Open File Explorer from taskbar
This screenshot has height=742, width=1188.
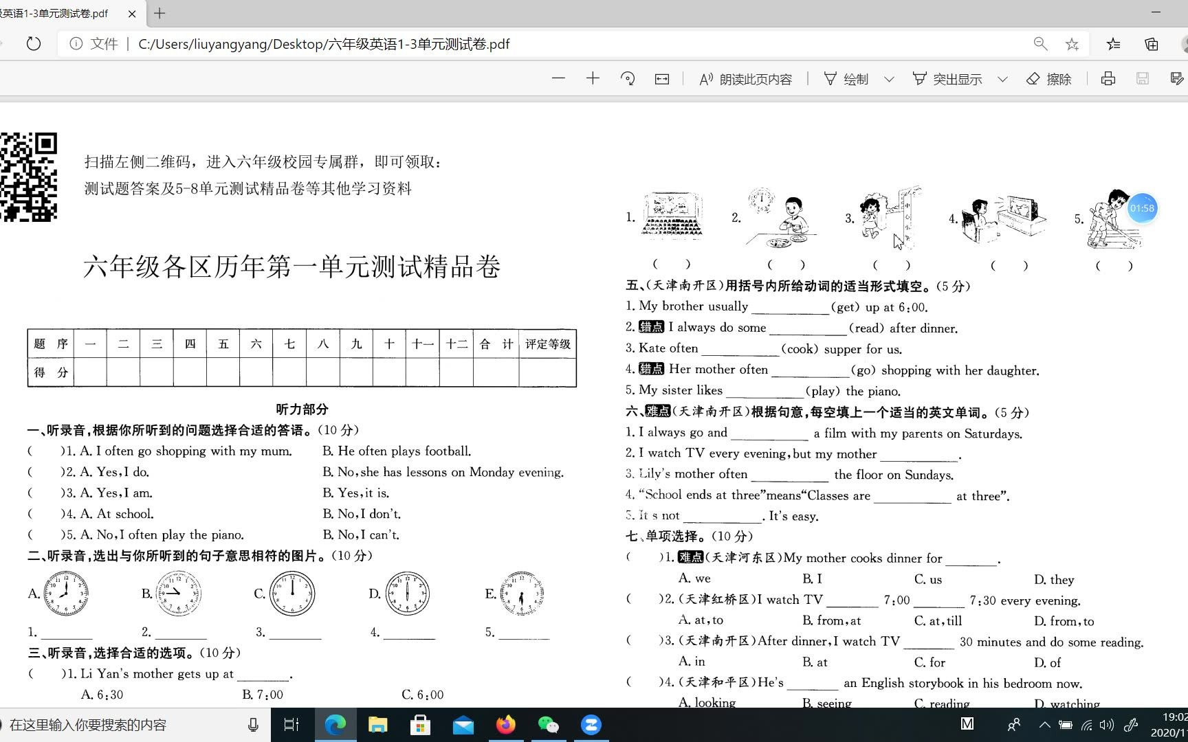pyautogui.click(x=377, y=725)
